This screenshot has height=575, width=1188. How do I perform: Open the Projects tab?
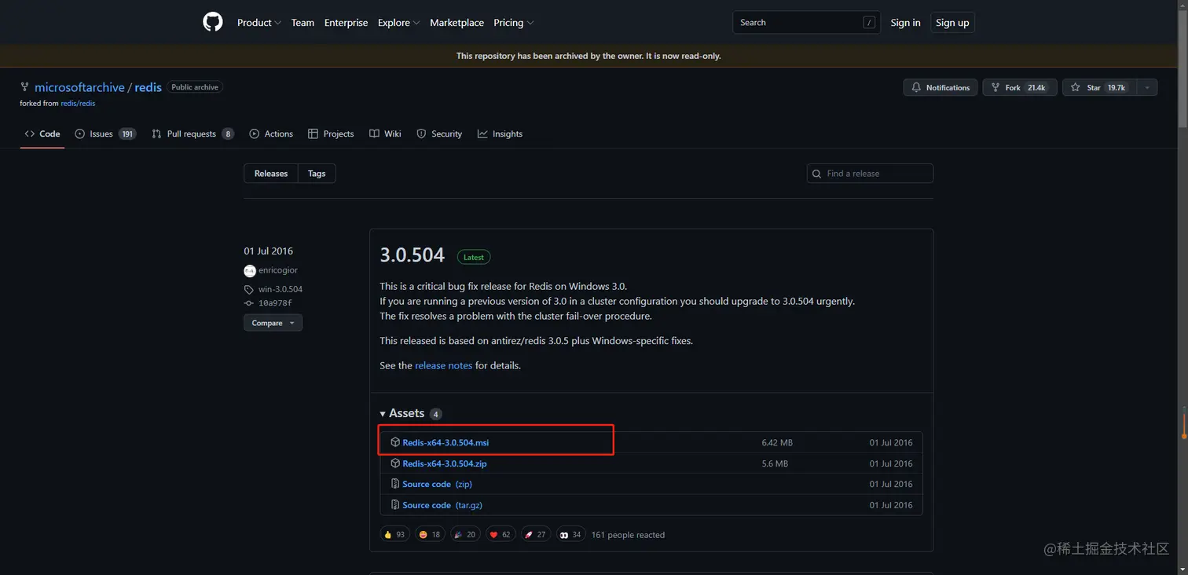click(331, 134)
